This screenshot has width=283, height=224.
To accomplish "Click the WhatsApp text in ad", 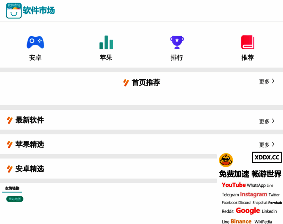I will [256, 186].
